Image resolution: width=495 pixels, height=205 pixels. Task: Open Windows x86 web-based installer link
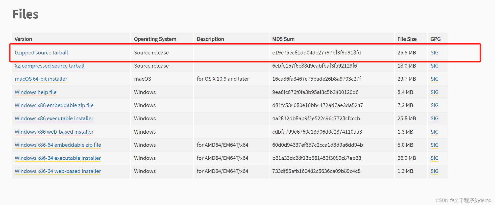[54, 132]
